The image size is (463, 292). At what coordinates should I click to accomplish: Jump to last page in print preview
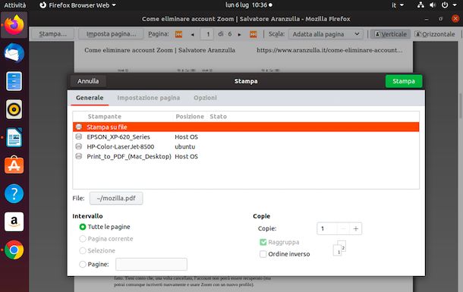(253, 34)
